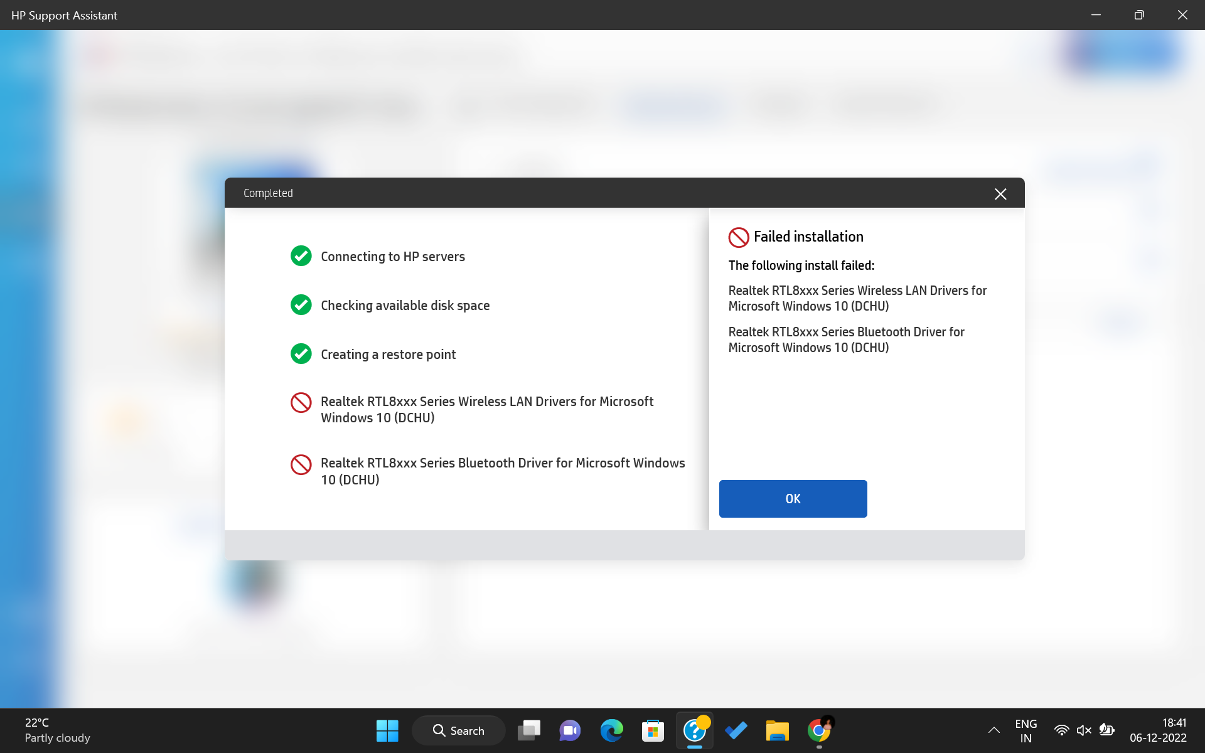
Task: Open Google Chrome from taskbar
Action: 819,730
